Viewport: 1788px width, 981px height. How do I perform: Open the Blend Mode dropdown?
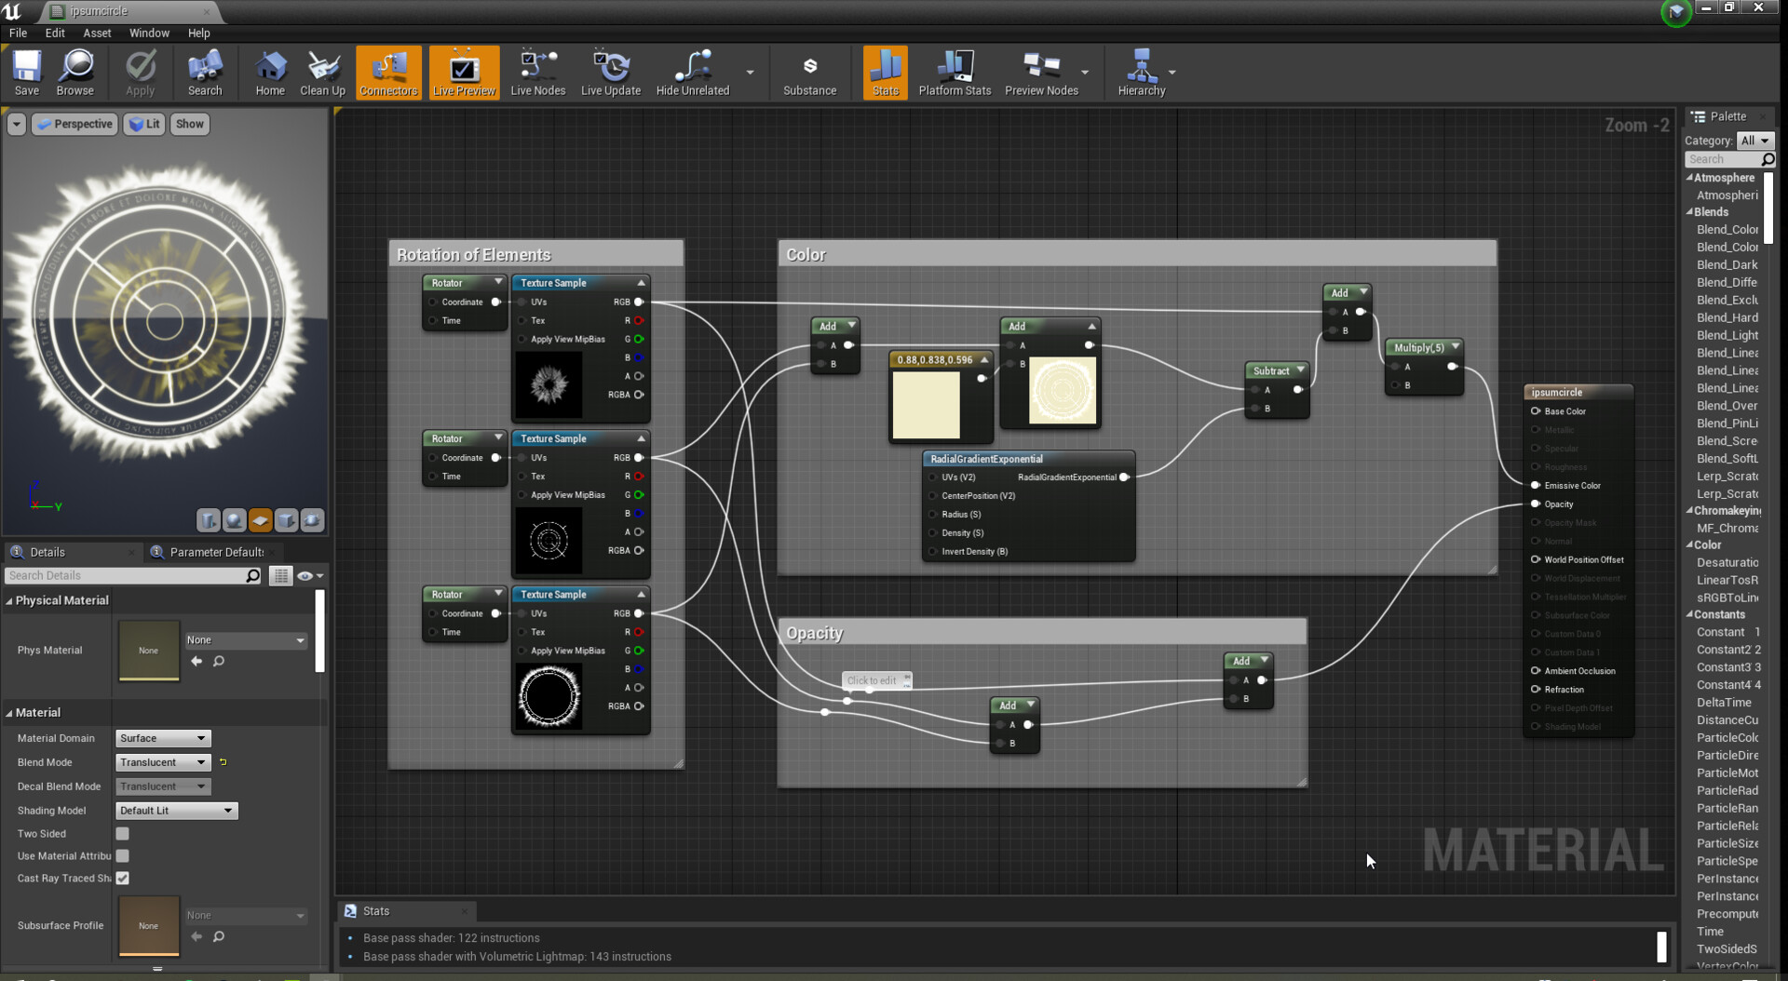(x=163, y=762)
